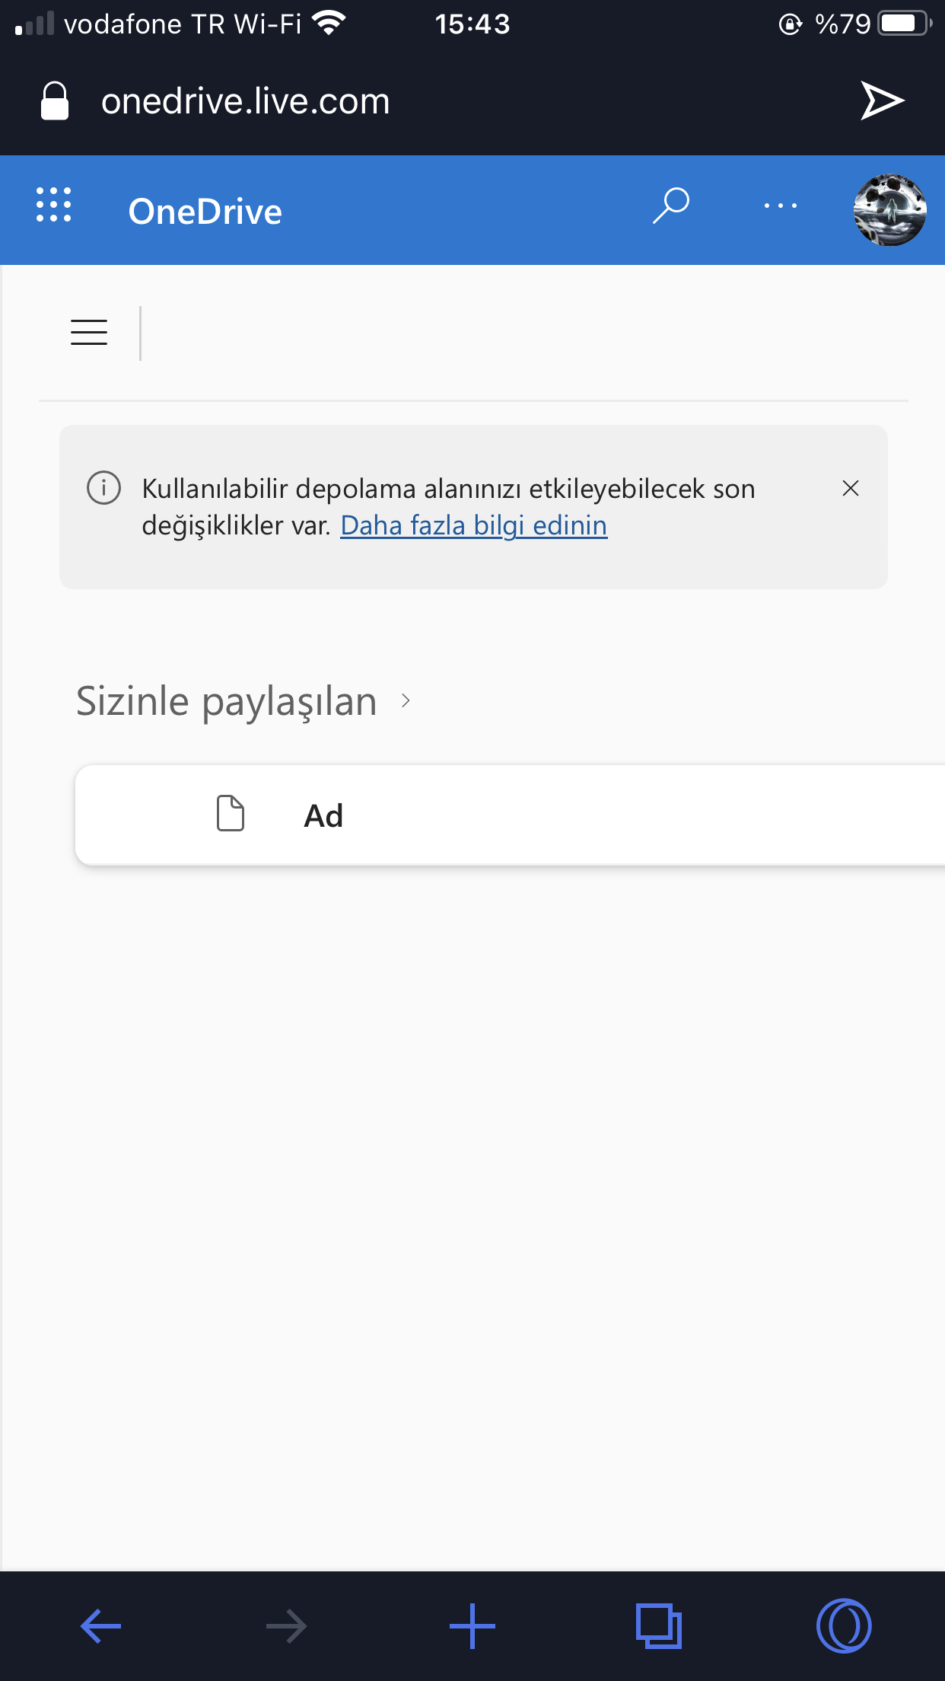Open the account profile picture
945x1681 pixels.
coord(889,210)
